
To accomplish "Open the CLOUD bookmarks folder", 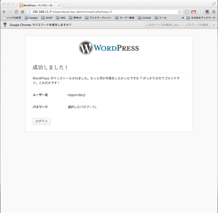I will pos(145,18).
